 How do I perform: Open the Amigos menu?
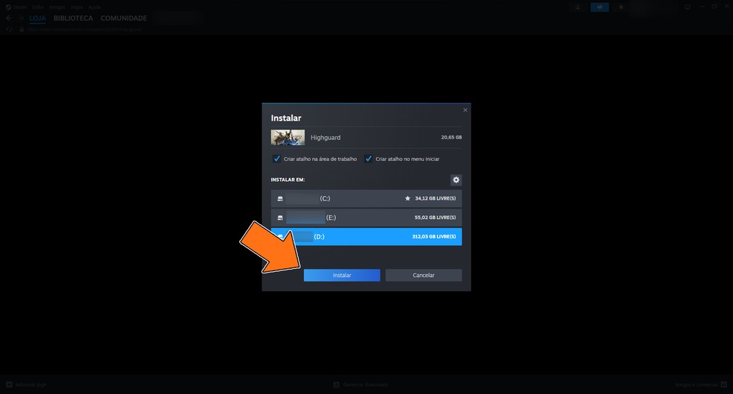57,7
